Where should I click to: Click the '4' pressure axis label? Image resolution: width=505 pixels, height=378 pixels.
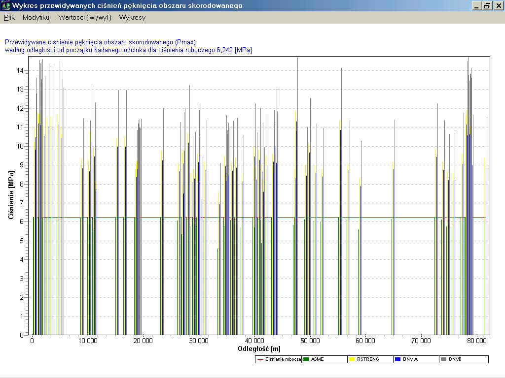point(22,260)
